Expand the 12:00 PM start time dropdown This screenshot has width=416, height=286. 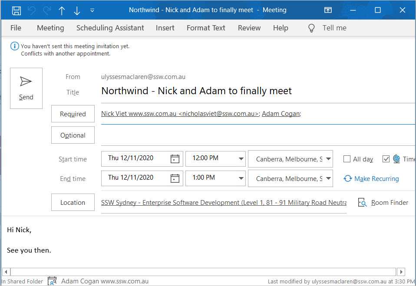241,159
